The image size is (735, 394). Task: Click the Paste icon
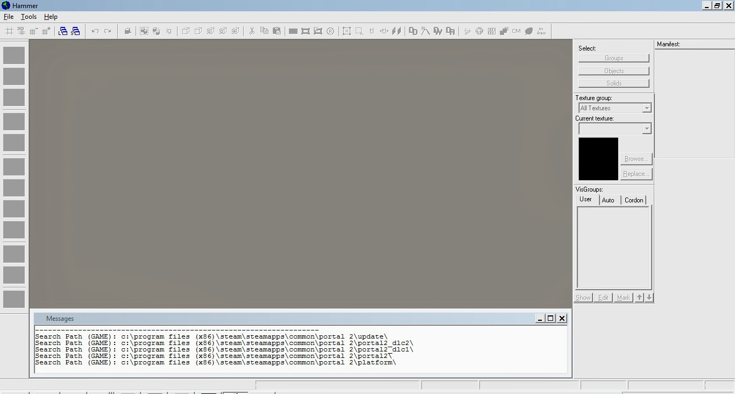276,31
